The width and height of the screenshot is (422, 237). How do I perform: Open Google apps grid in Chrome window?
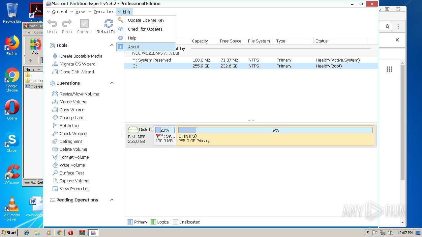coord(389,69)
